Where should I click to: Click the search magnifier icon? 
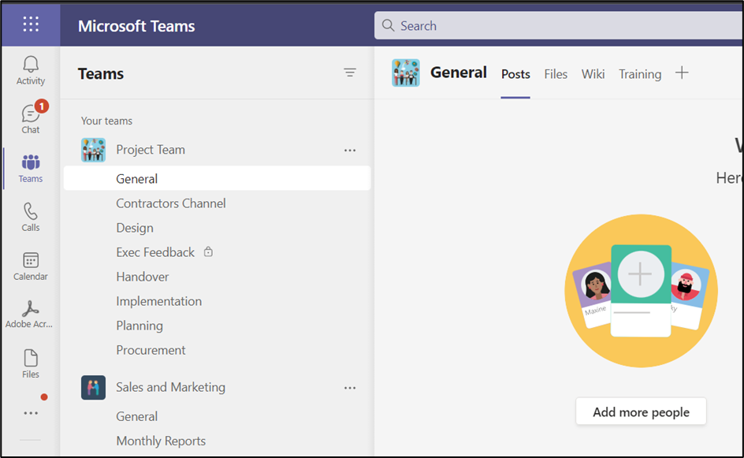click(x=388, y=26)
